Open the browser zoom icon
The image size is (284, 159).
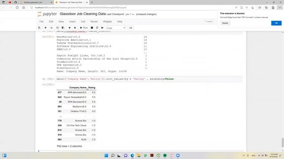pyautogui.click(x=247, y=8)
